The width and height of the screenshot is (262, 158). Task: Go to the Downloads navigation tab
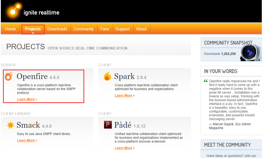(x=57, y=29)
